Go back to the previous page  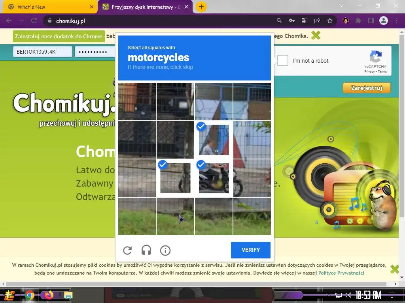pyautogui.click(x=9, y=21)
